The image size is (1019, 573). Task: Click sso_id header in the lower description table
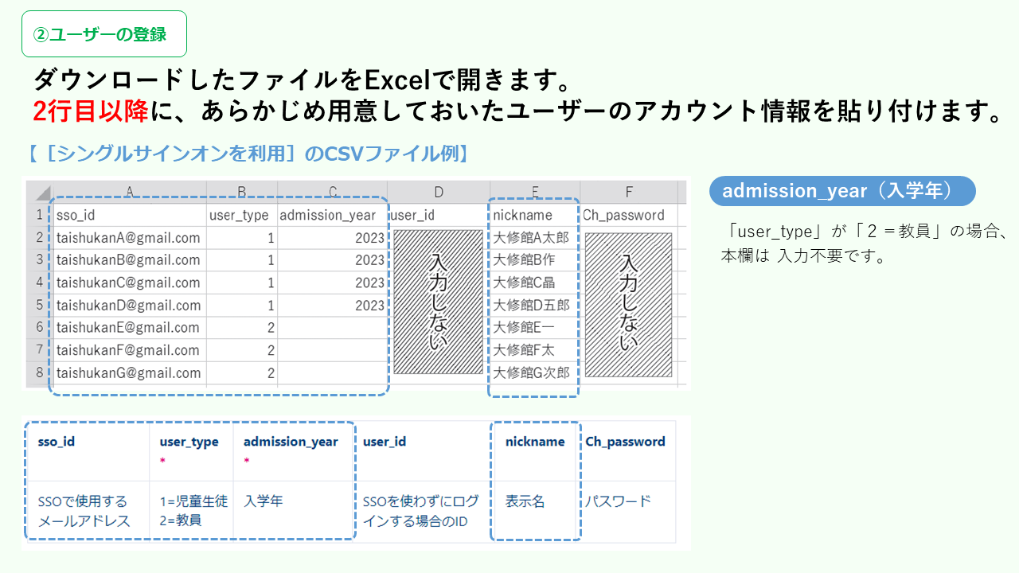pos(57,442)
